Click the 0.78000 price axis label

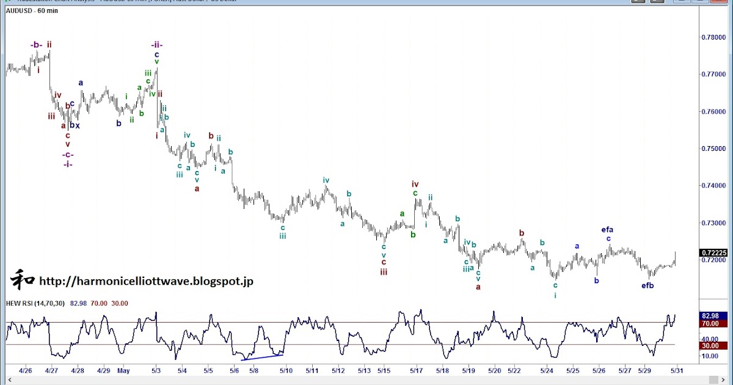pyautogui.click(x=712, y=37)
